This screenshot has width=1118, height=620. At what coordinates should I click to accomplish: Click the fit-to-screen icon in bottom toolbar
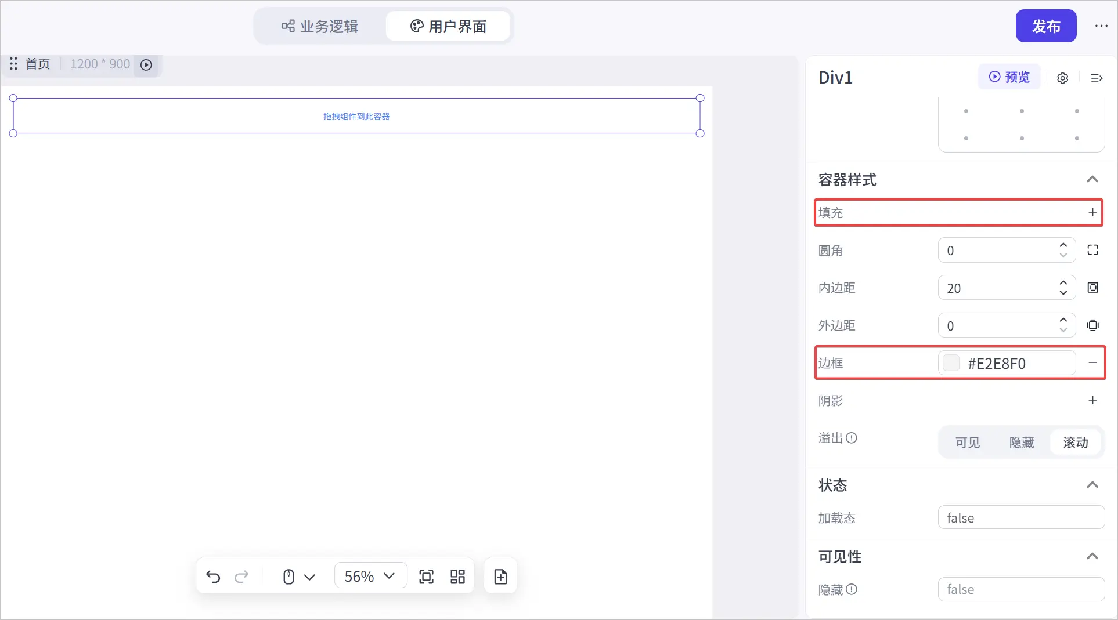click(426, 577)
